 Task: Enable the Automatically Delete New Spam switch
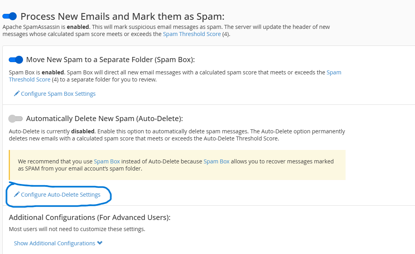tap(16, 119)
